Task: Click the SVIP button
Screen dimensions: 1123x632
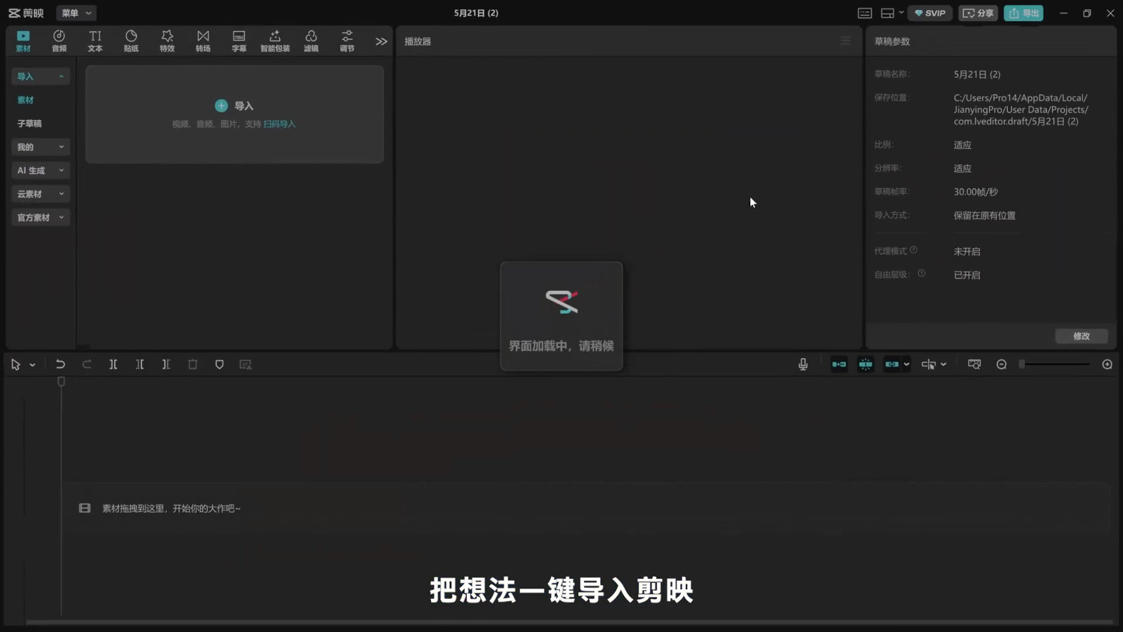Action: pyautogui.click(x=930, y=13)
